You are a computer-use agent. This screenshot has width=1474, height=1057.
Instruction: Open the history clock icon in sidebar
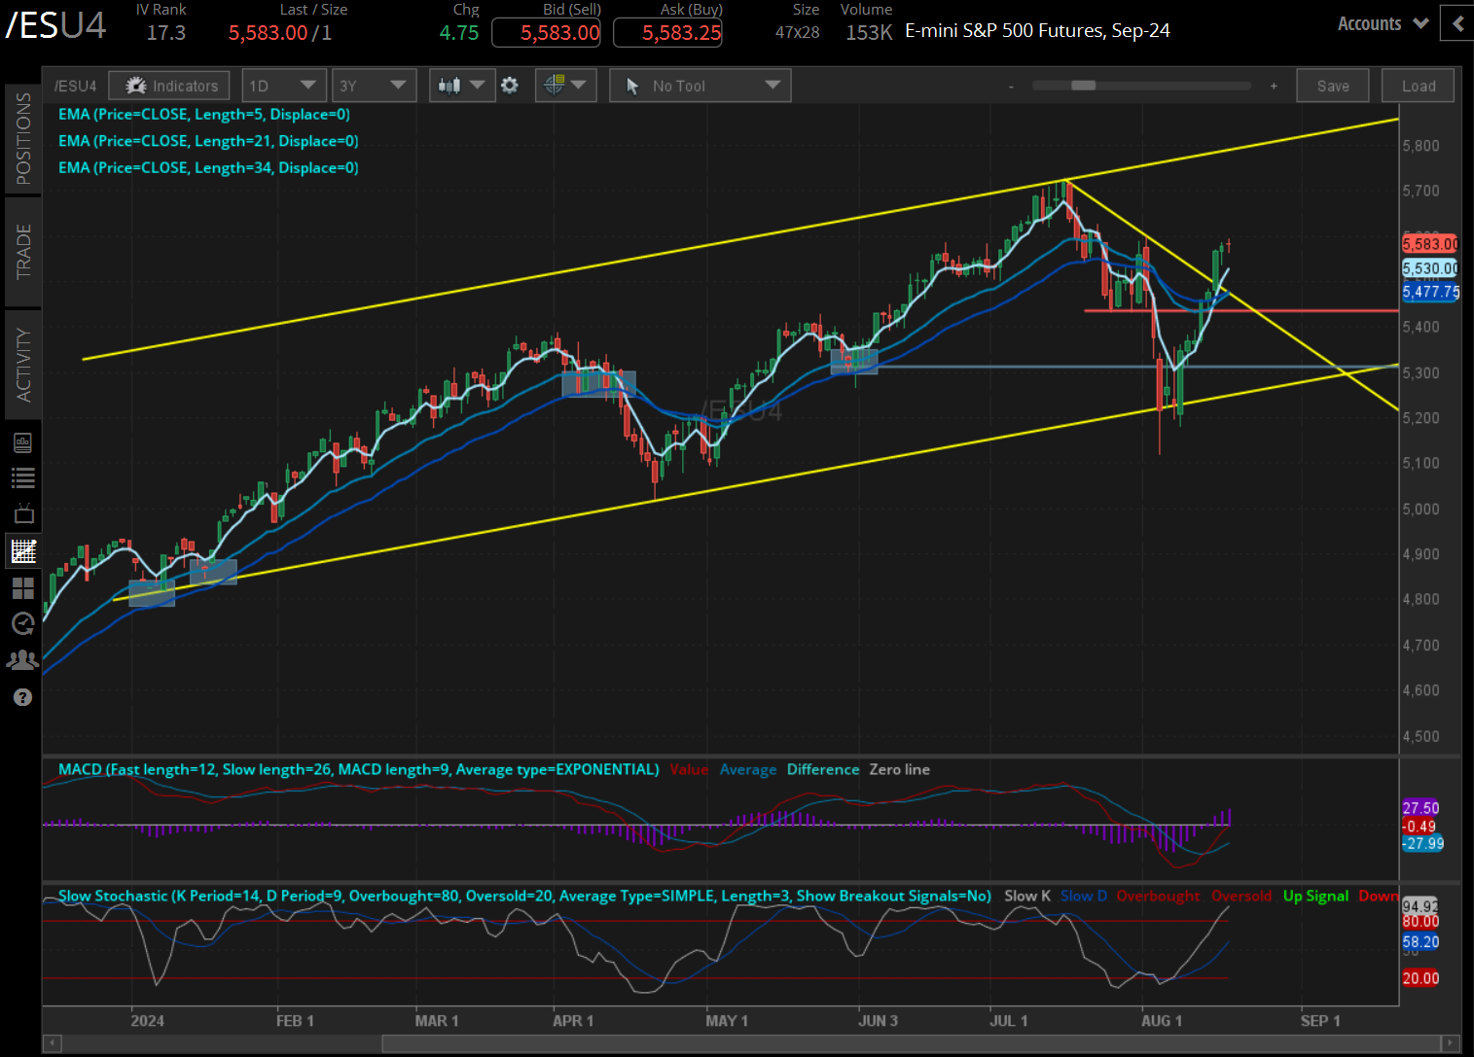(22, 623)
